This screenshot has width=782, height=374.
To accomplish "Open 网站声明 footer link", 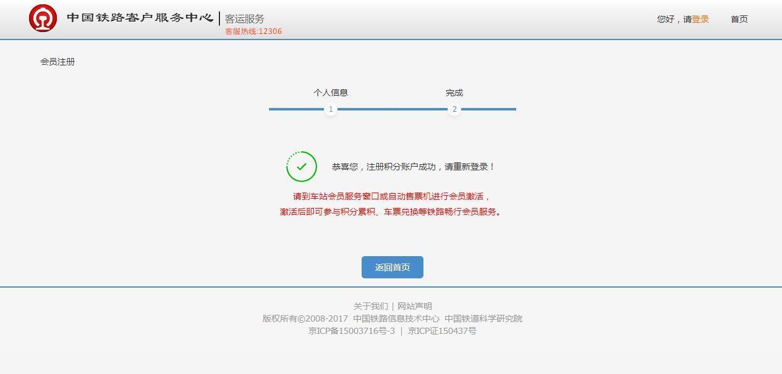I will pyautogui.click(x=415, y=306).
